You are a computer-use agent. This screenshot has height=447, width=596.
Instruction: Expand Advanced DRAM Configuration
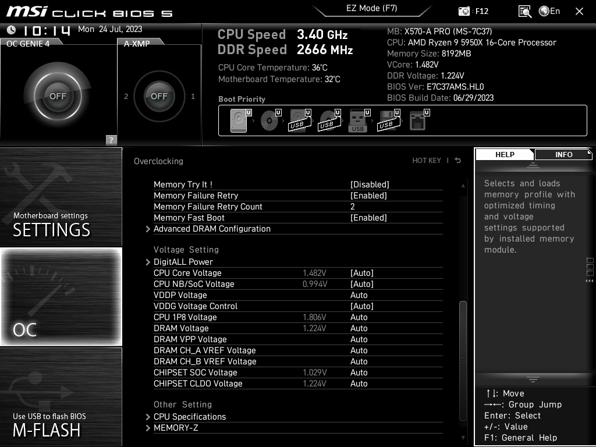click(212, 228)
